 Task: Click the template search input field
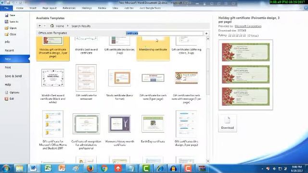[164, 33]
